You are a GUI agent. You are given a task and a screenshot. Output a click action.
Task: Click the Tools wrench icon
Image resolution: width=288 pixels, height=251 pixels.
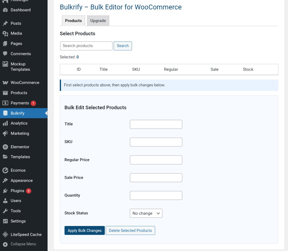[x=5, y=211]
